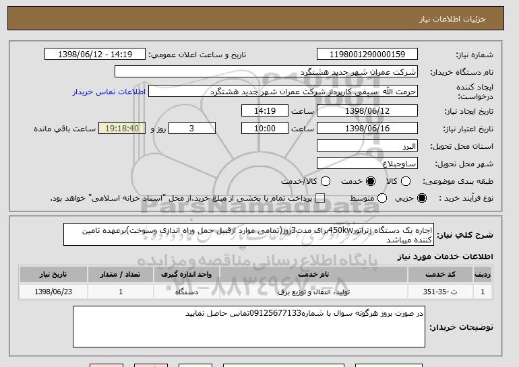Click the buyer notes text area
The width and height of the screenshot is (519, 367).
tap(249, 327)
